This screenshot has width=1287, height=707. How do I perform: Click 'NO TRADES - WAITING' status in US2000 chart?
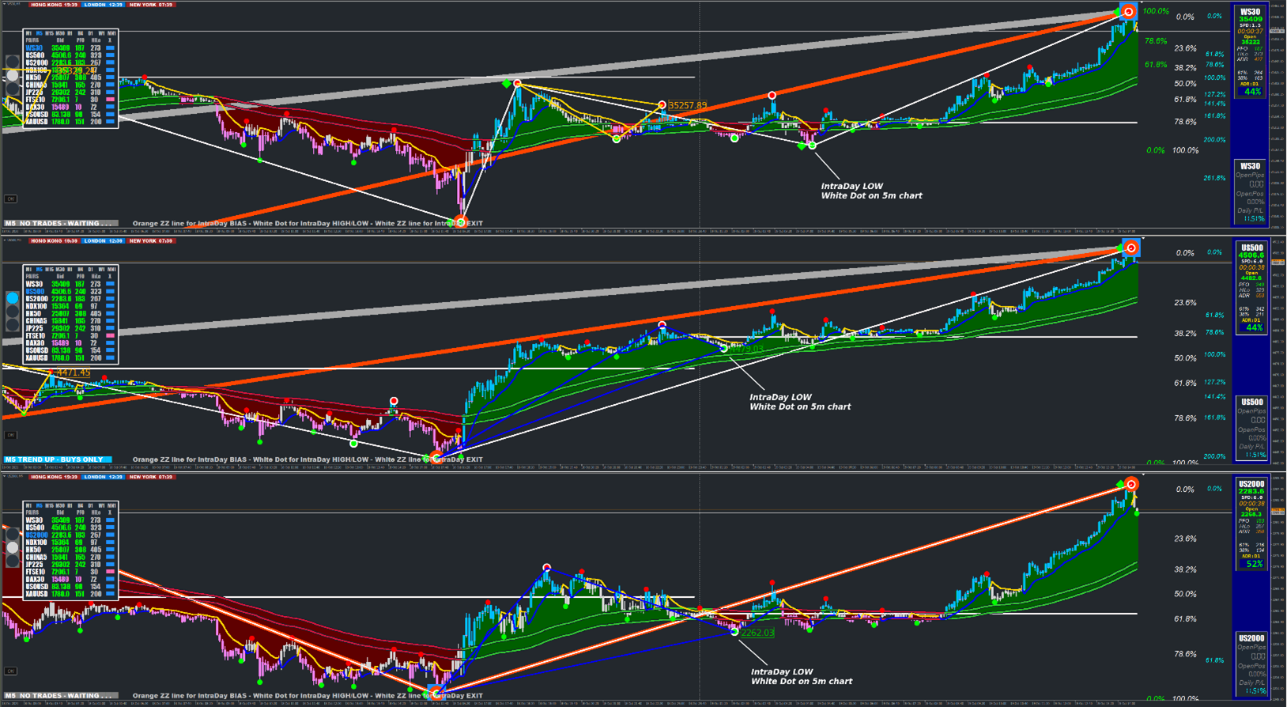pyautogui.click(x=60, y=696)
